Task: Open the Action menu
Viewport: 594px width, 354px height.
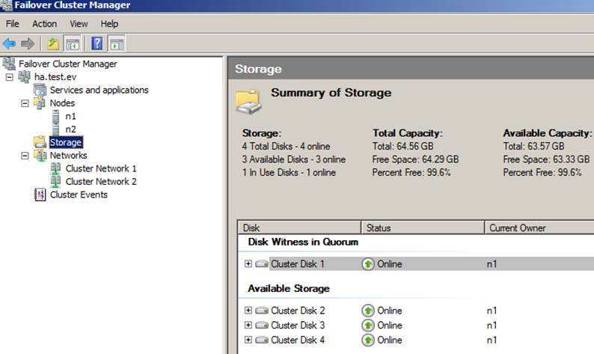Action: [44, 24]
